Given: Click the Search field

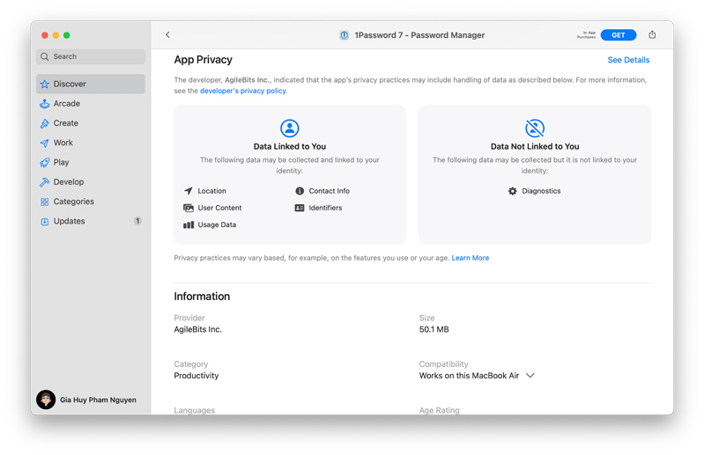Looking at the screenshot, I should tap(90, 56).
